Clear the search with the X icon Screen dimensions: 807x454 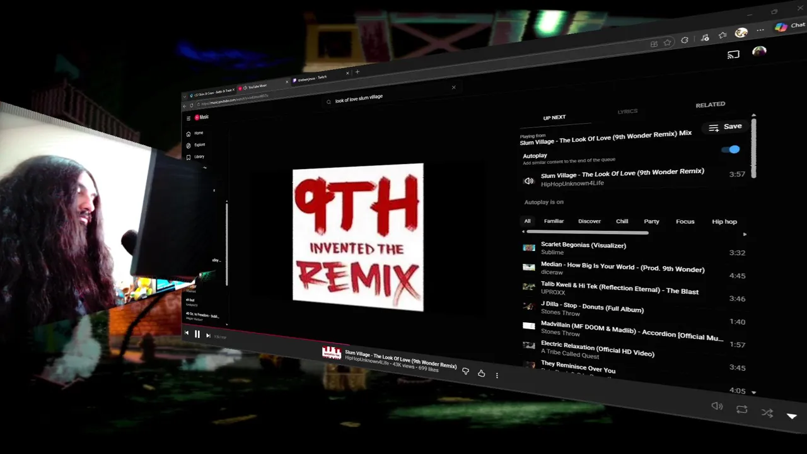coord(453,87)
